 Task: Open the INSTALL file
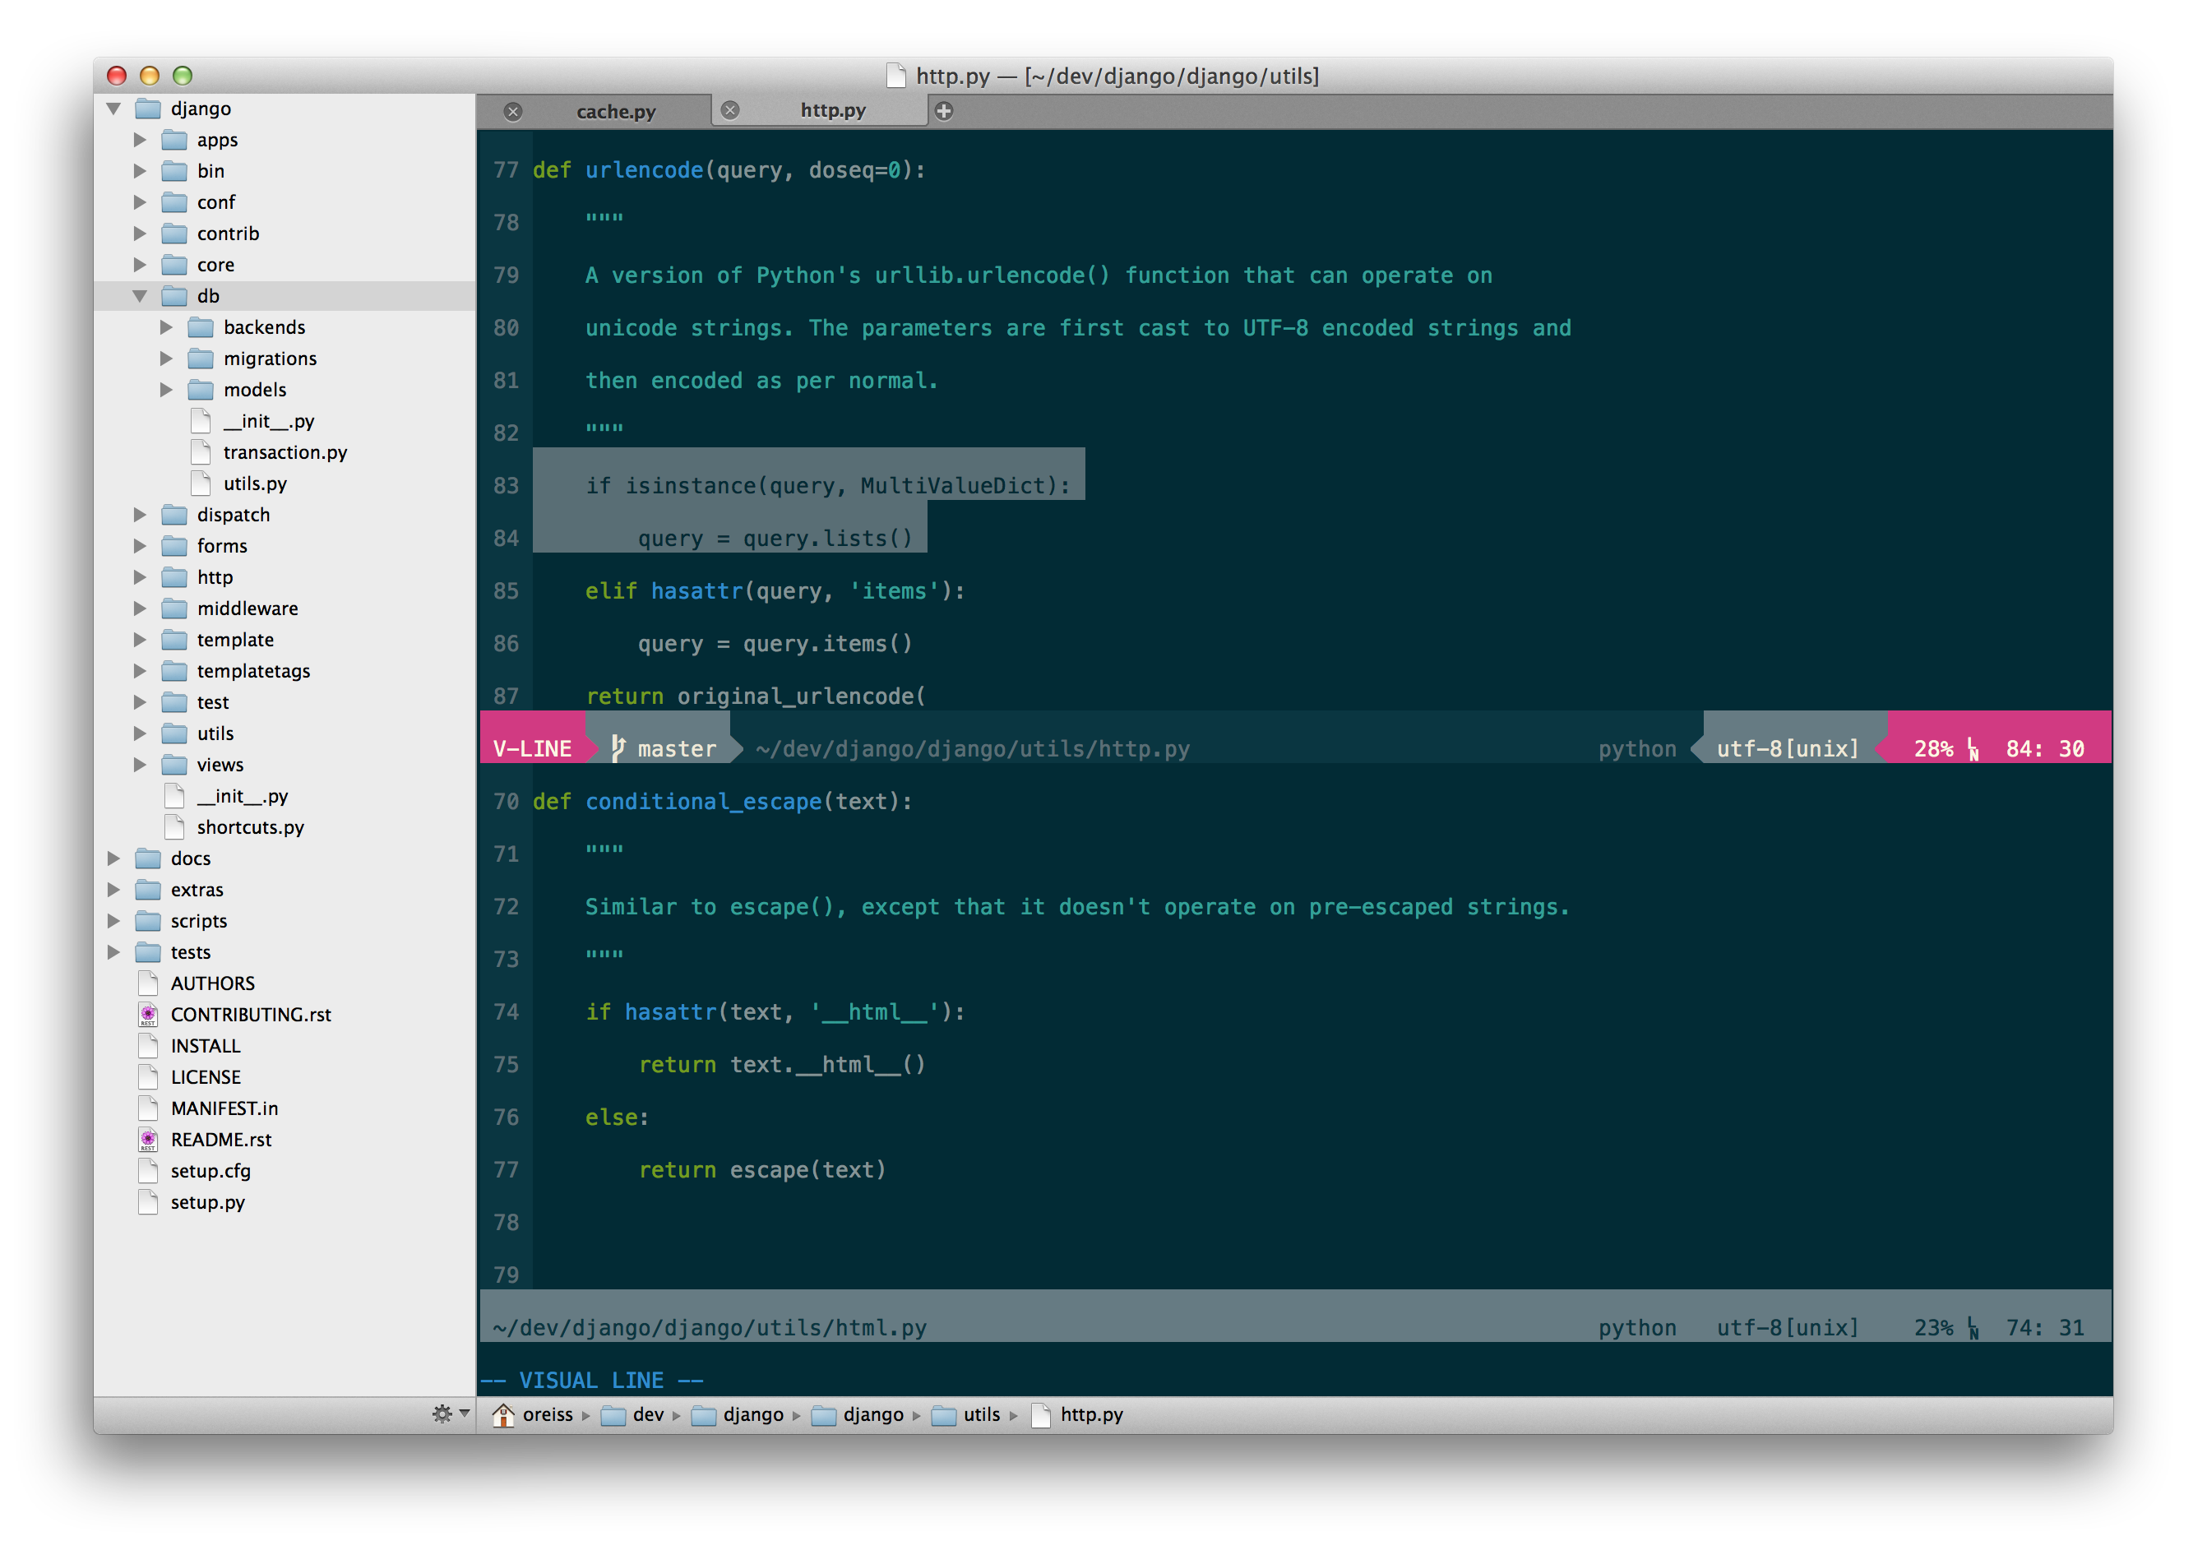tap(205, 1046)
